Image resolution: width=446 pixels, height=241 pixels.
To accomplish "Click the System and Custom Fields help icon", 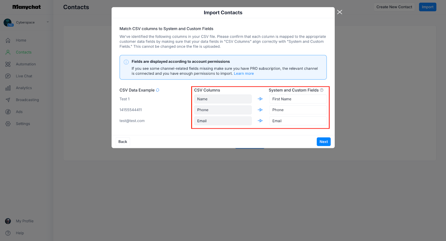I will click(322, 90).
